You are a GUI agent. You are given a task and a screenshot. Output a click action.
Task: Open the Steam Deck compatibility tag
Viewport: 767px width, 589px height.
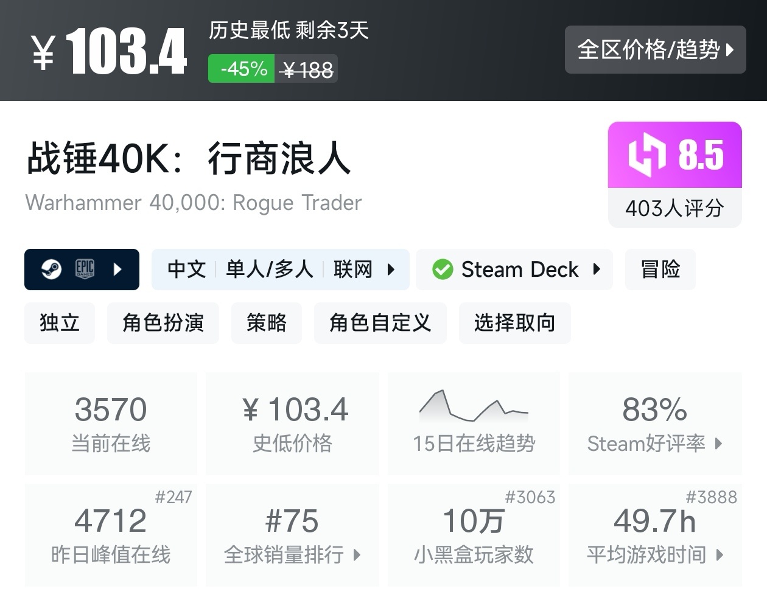tap(514, 269)
